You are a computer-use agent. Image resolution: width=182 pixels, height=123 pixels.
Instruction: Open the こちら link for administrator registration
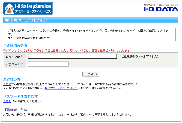[7, 84]
